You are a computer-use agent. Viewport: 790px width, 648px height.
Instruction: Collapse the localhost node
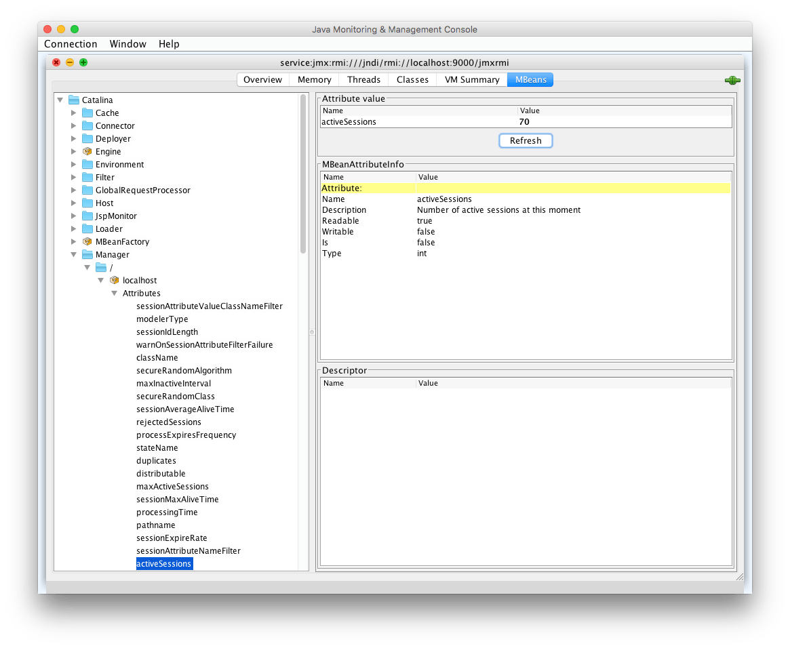coord(101,280)
